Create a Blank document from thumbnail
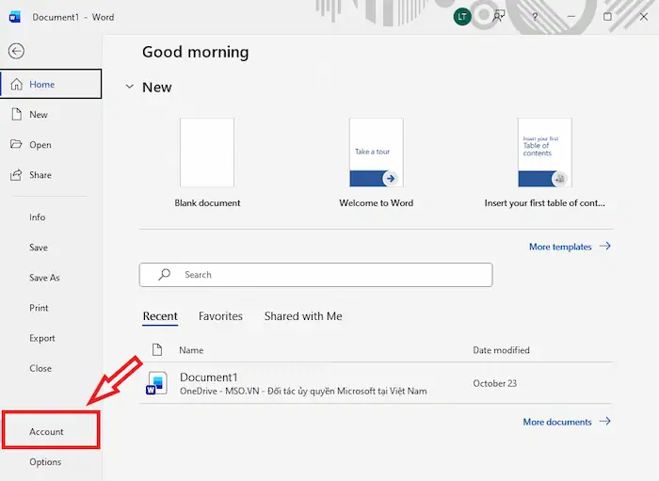The height and width of the screenshot is (481, 659). pos(207,152)
